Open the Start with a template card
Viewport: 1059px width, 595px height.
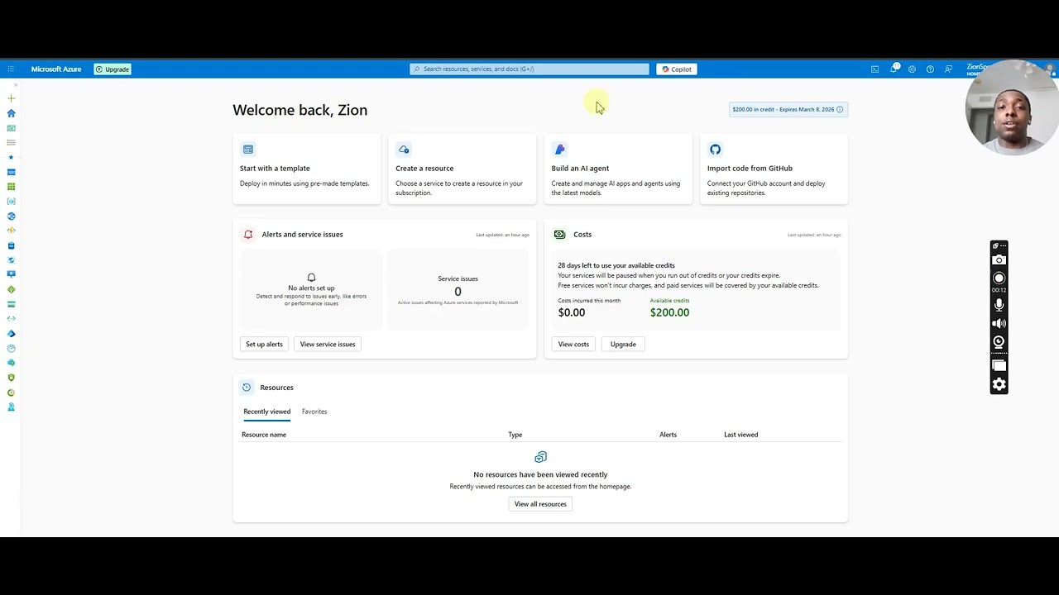click(x=307, y=169)
